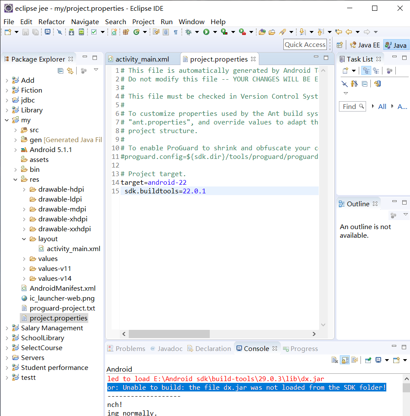Click the Search flashlight icon

(x=283, y=32)
